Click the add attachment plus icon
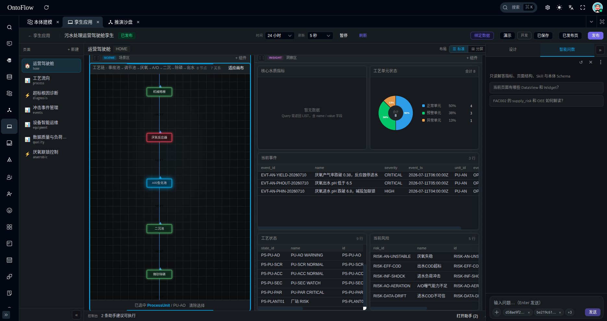 [497, 312]
